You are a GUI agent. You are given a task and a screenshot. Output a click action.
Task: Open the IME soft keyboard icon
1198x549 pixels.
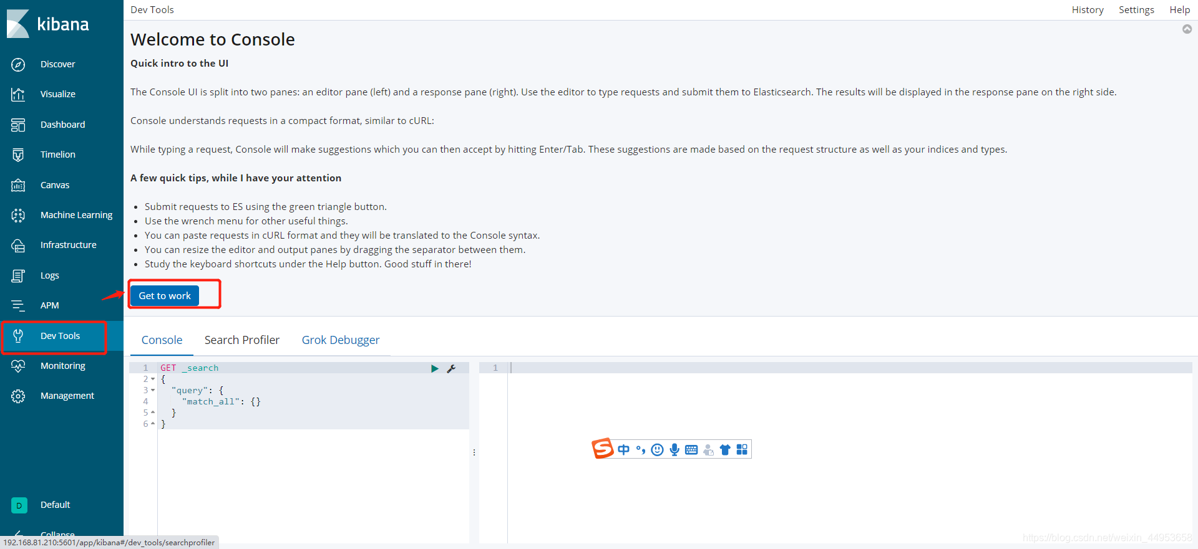pos(691,450)
